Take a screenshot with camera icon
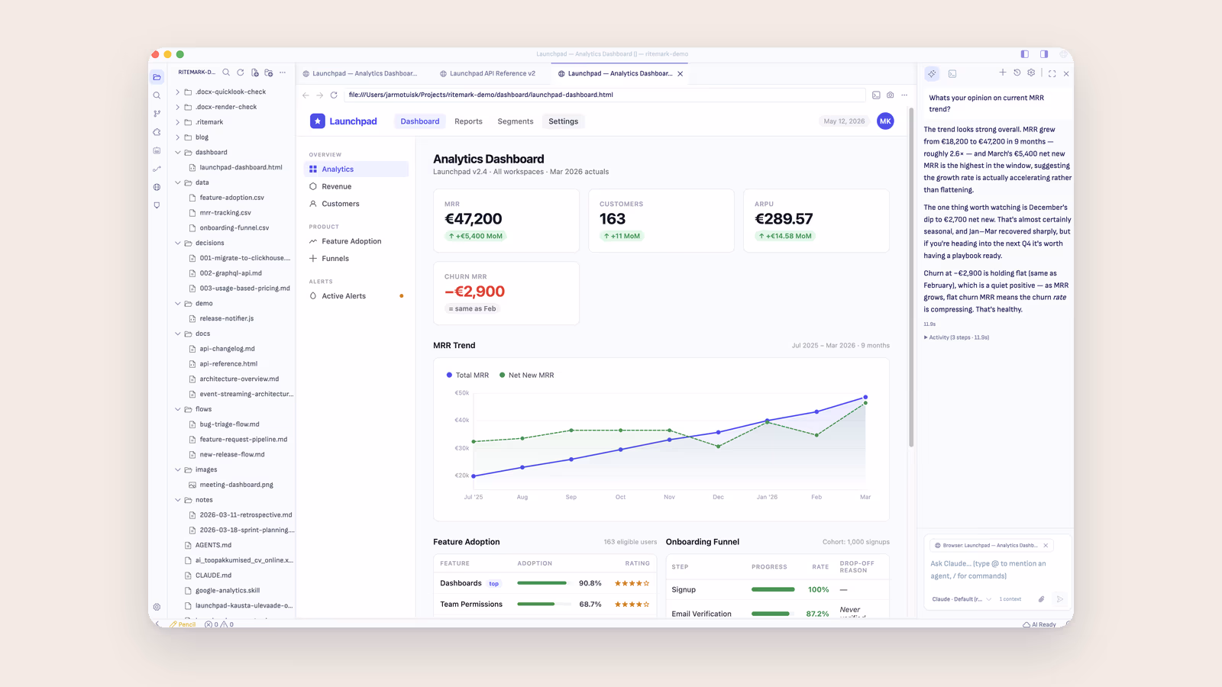1222x687 pixels. [891, 95]
